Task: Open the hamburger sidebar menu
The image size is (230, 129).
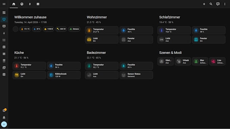Action: pyautogui.click(x=4, y=4)
